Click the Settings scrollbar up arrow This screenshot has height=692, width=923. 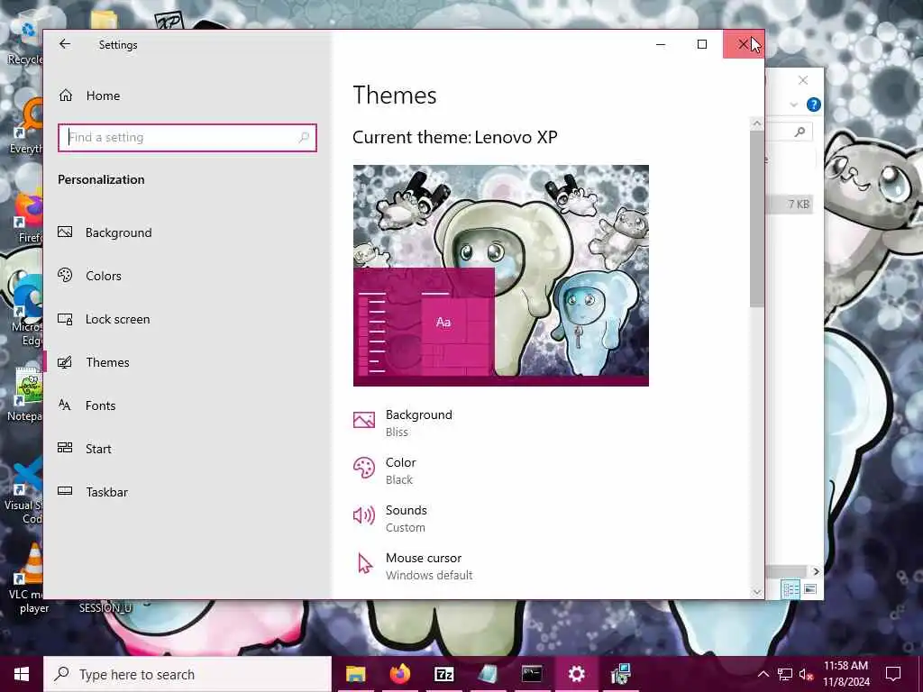click(x=757, y=123)
